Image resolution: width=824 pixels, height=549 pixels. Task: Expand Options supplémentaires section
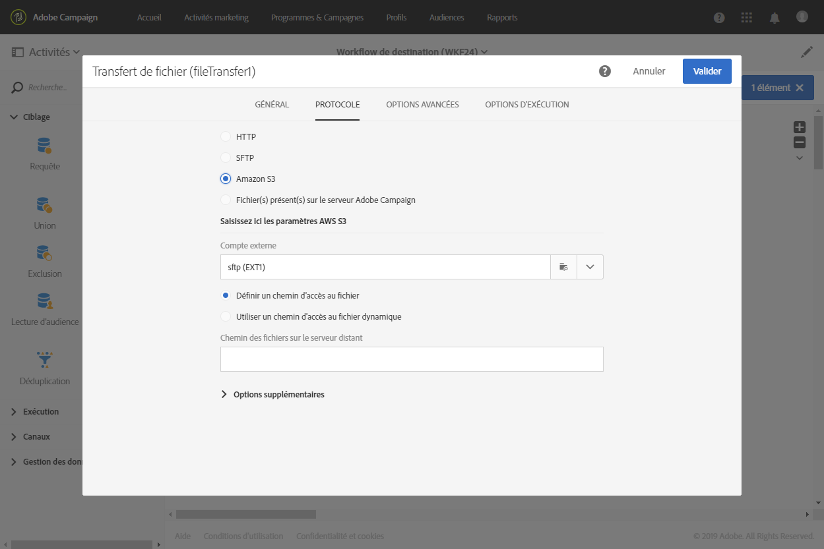pyautogui.click(x=272, y=395)
